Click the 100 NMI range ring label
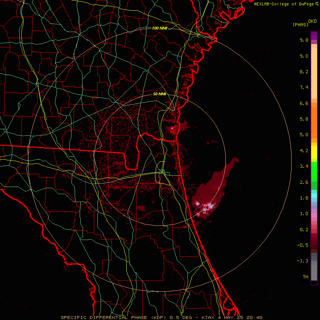The width and height of the screenshot is (320, 320). point(160,28)
